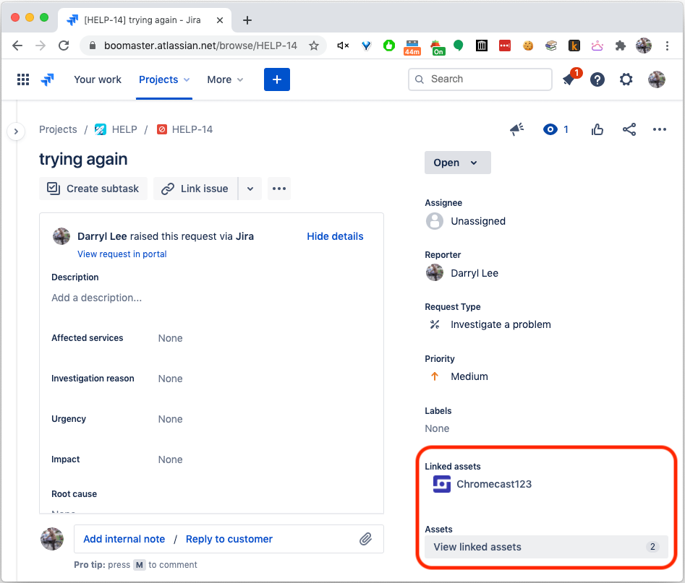Click Chromecast123 linked asset name
The width and height of the screenshot is (685, 583).
pos(494,484)
